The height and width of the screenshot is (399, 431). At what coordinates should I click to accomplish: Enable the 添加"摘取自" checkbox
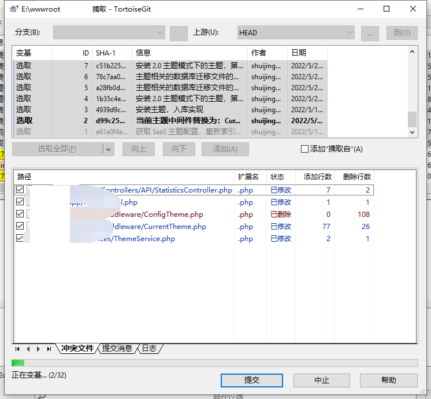pos(304,149)
